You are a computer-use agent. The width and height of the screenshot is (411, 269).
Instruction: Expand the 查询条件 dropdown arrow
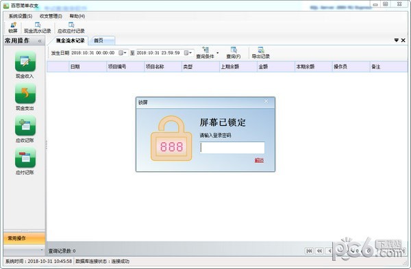tap(217, 53)
